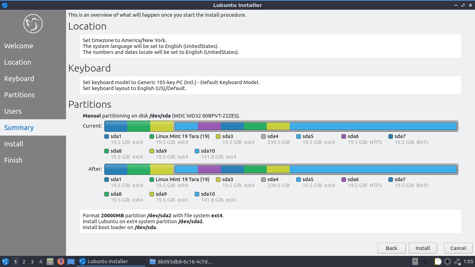Viewport: 475px width, 267px height.
Task: Click the Back button
Action: 391,248
